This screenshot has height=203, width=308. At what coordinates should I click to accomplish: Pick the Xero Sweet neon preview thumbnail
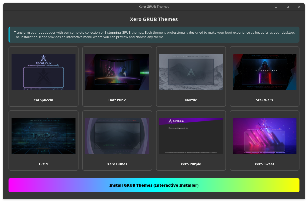[x=264, y=136]
